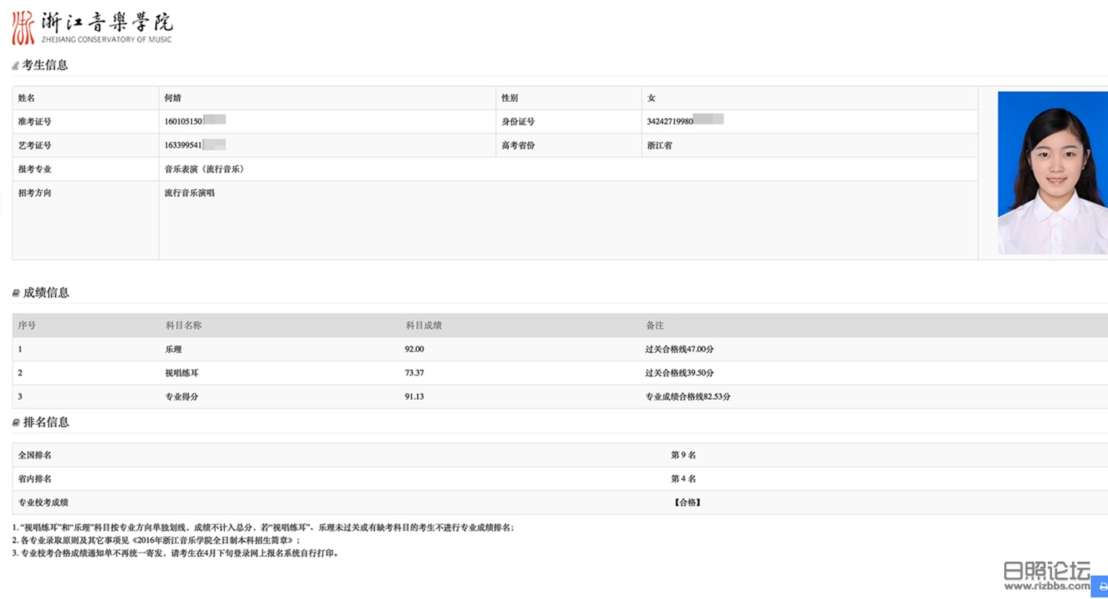Click the icon beside 成绩信息 heading
Image resolution: width=1108 pixels, height=599 pixels.
(x=16, y=293)
